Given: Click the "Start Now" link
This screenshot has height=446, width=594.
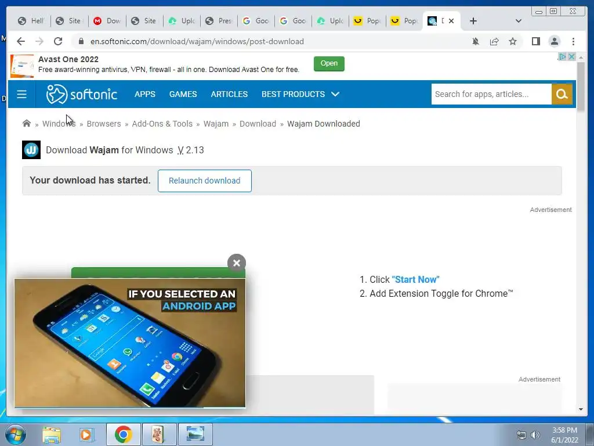Looking at the screenshot, I should 415,279.
